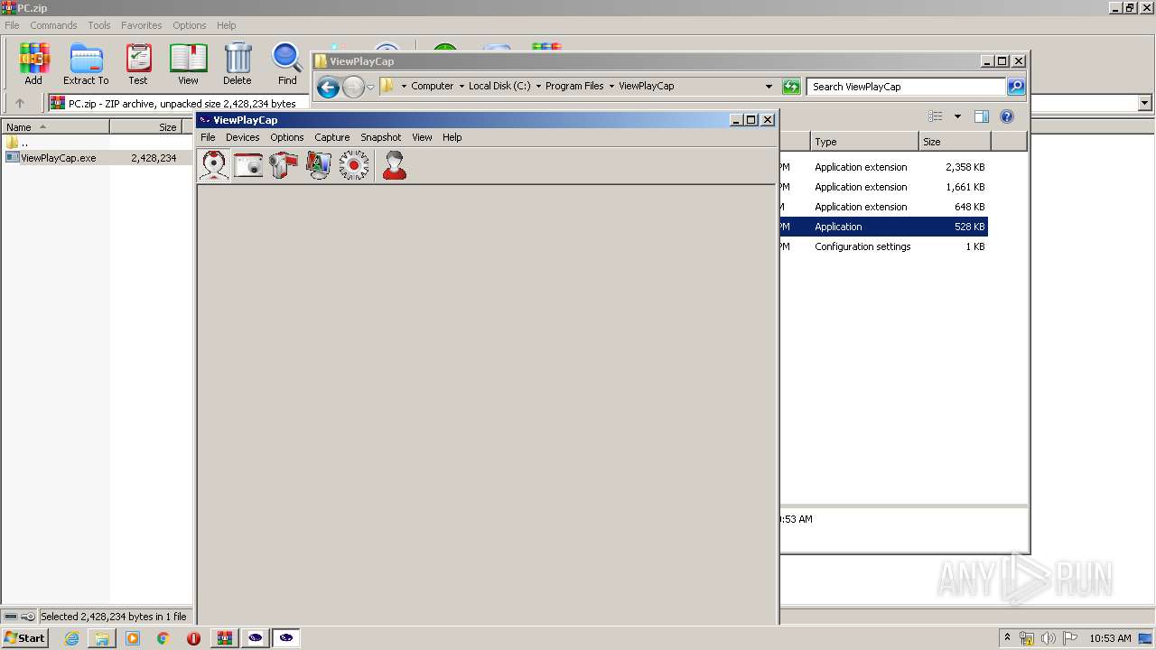This screenshot has height=650, width=1156.
Task: Click Search ViewPlayCap input field
Action: [x=906, y=87]
